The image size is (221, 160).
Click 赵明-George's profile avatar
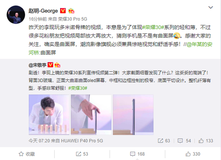(x=16, y=15)
